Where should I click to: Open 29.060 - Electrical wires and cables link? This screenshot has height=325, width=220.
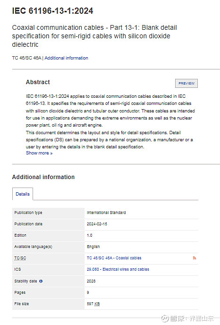tap(118, 269)
